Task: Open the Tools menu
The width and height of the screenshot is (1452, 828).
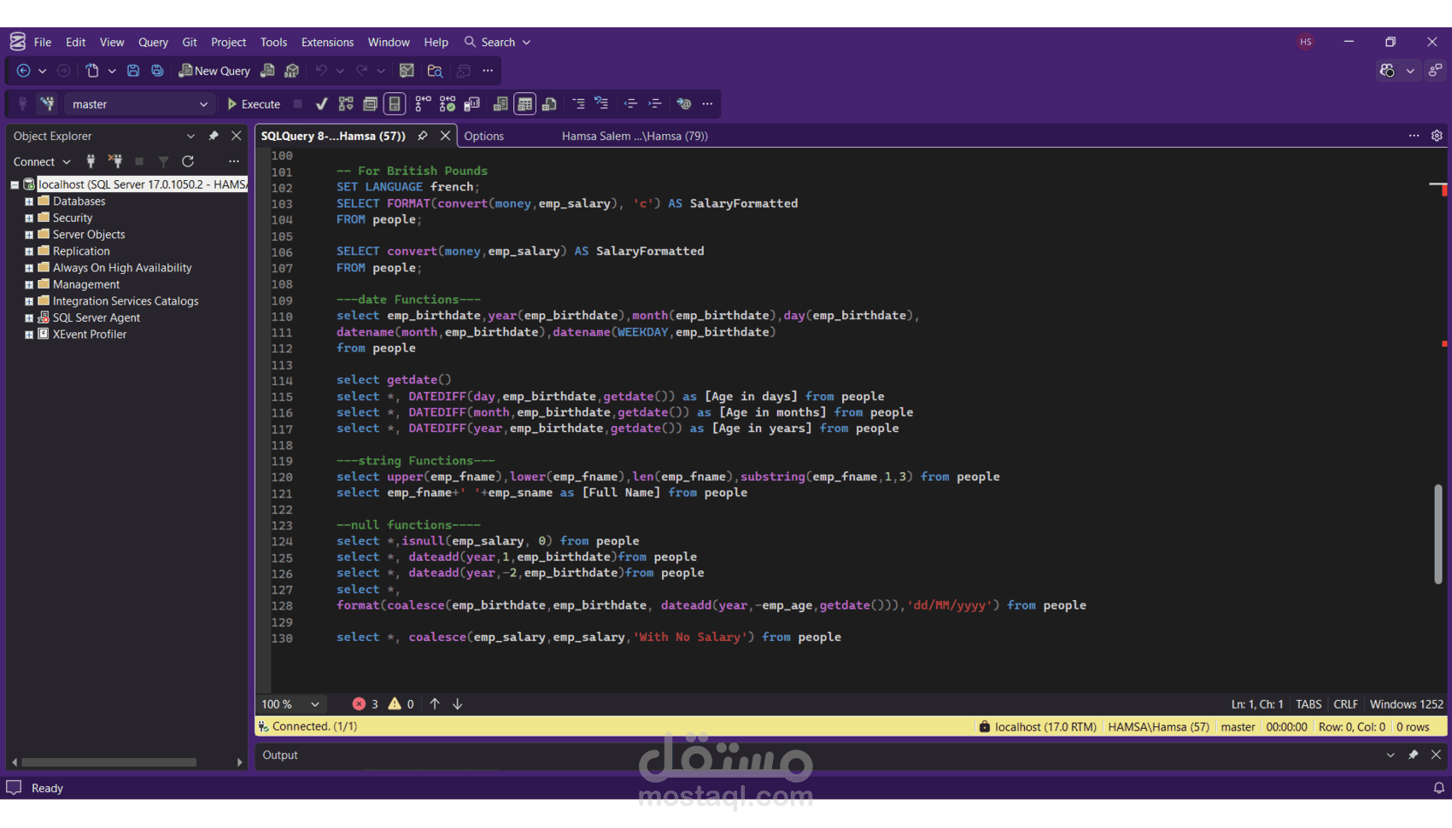Action: tap(273, 42)
